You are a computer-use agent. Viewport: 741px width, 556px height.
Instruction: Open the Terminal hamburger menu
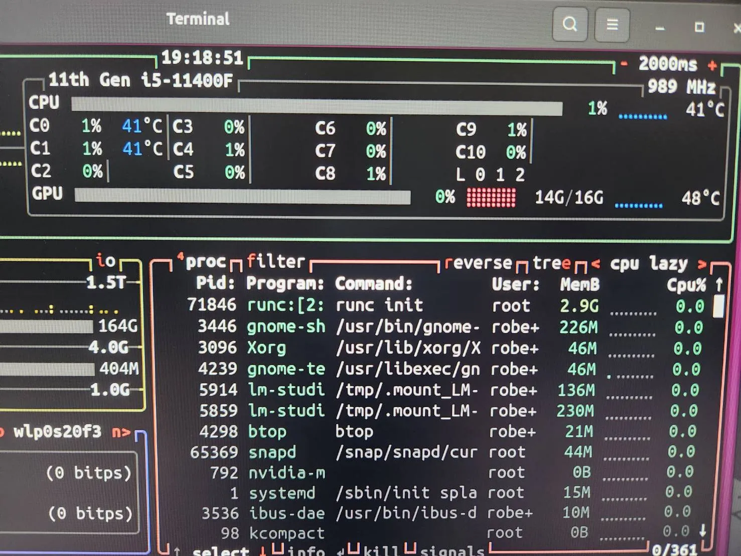pyautogui.click(x=612, y=24)
